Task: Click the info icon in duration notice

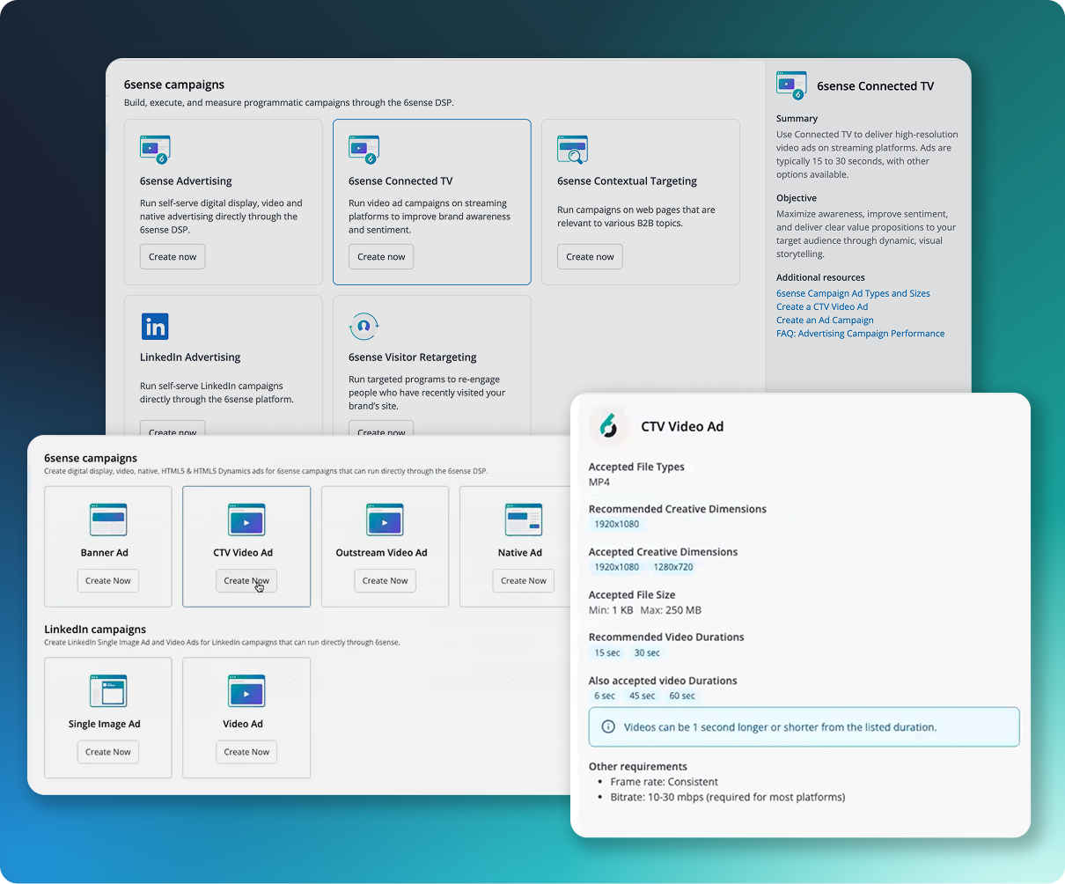Action: (x=607, y=727)
